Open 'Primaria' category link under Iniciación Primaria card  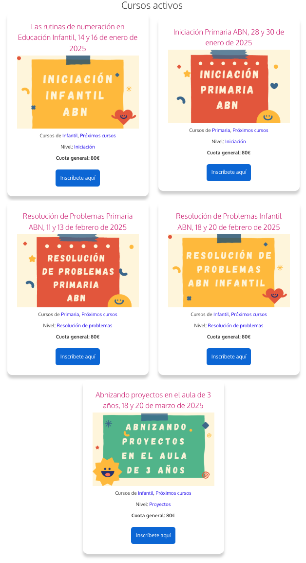point(221,131)
